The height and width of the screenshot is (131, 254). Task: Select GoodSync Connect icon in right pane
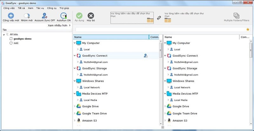pyautogui.click(x=169, y=56)
